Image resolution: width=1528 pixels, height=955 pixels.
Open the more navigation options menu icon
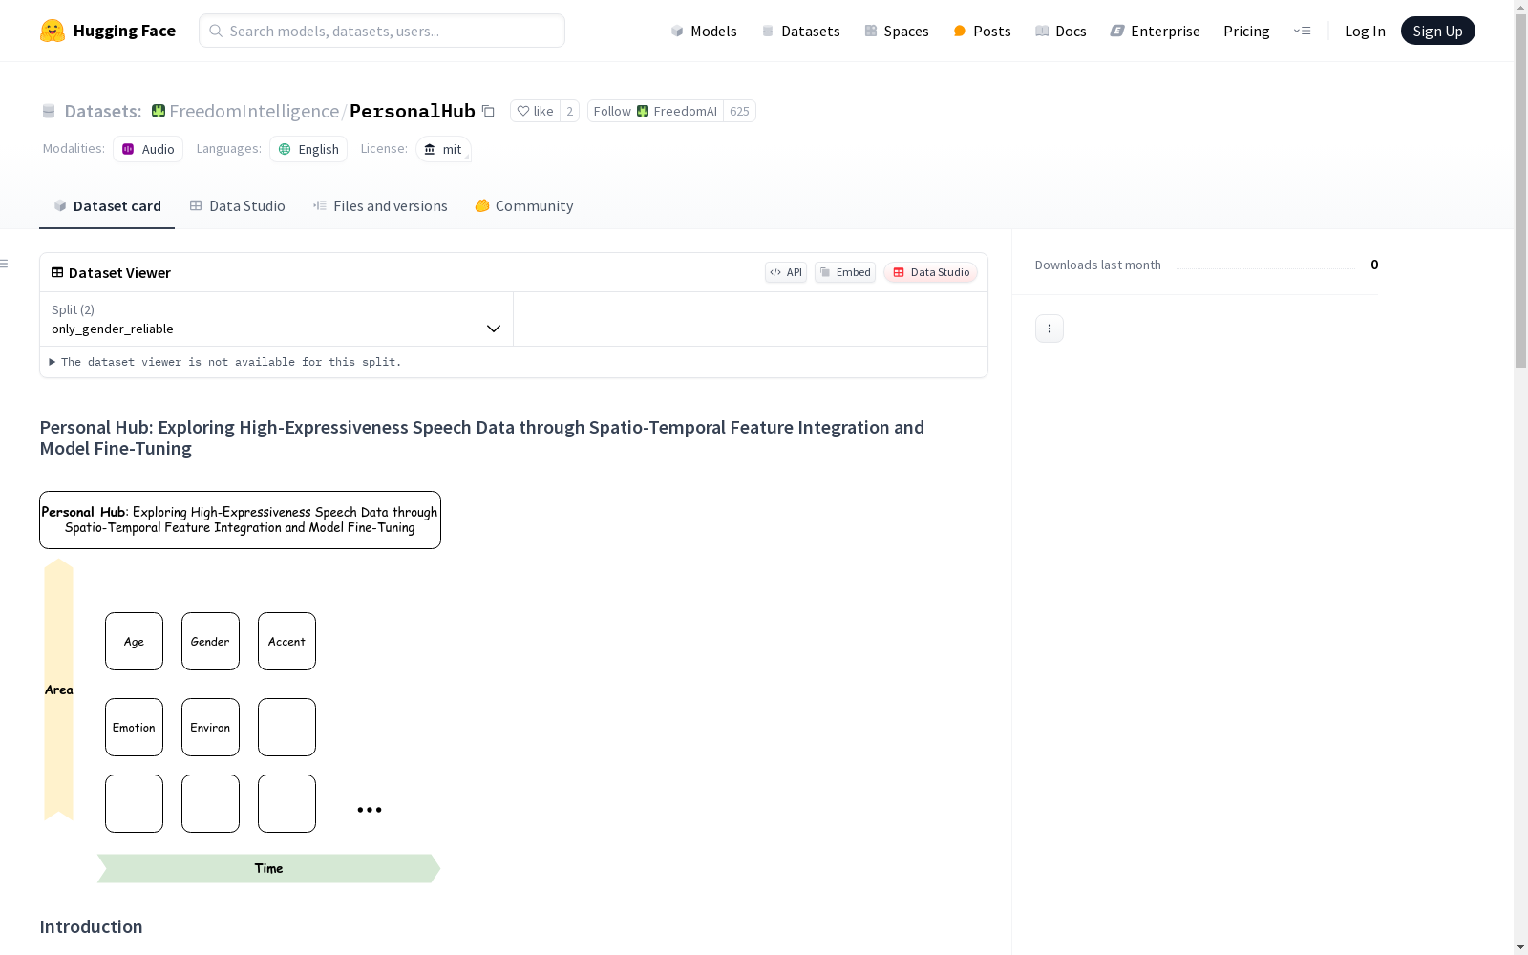pyautogui.click(x=1302, y=31)
